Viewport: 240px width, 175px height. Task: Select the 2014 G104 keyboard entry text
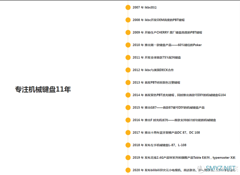click(x=179, y=95)
